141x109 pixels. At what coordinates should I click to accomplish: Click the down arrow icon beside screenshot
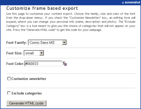click(x=123, y=3)
